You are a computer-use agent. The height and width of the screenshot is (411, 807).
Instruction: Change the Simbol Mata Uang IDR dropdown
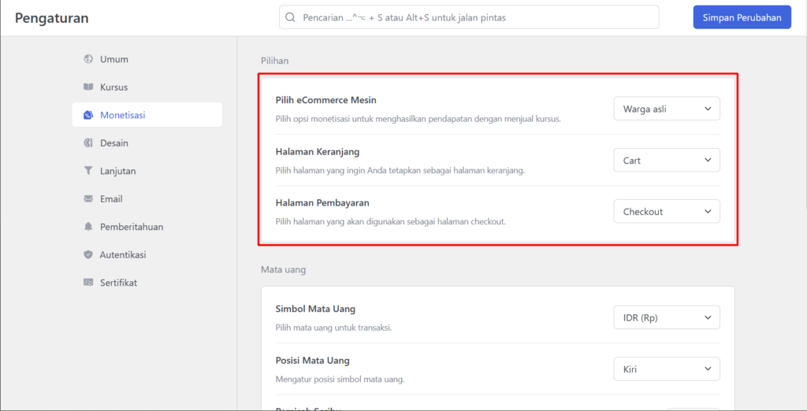click(x=666, y=318)
